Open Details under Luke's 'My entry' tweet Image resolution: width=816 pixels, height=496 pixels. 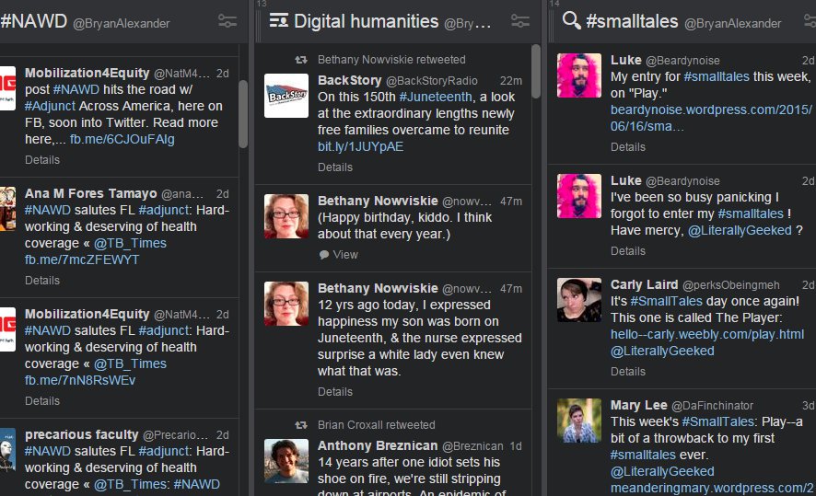(627, 147)
